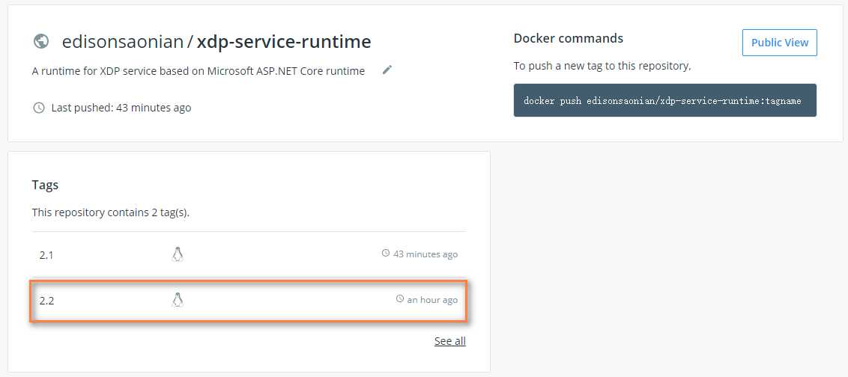Viewport: 848px width, 377px height.
Task: Click the docker push command box
Action: point(664,100)
